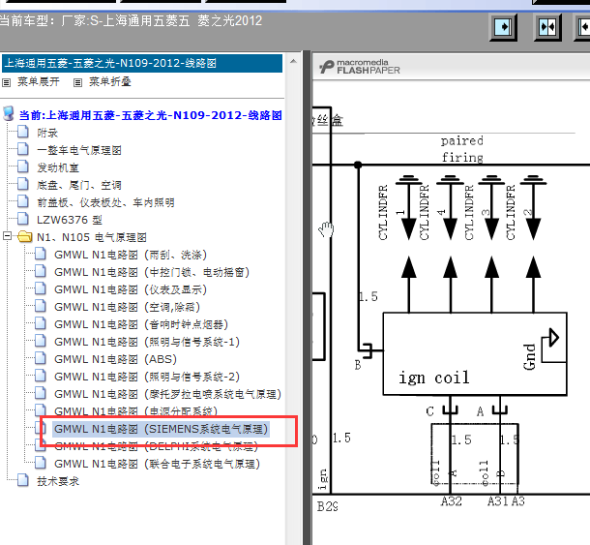The width and height of the screenshot is (590, 545).
Task: Click the Macromedia FlashPaper logo
Action: (x=360, y=67)
